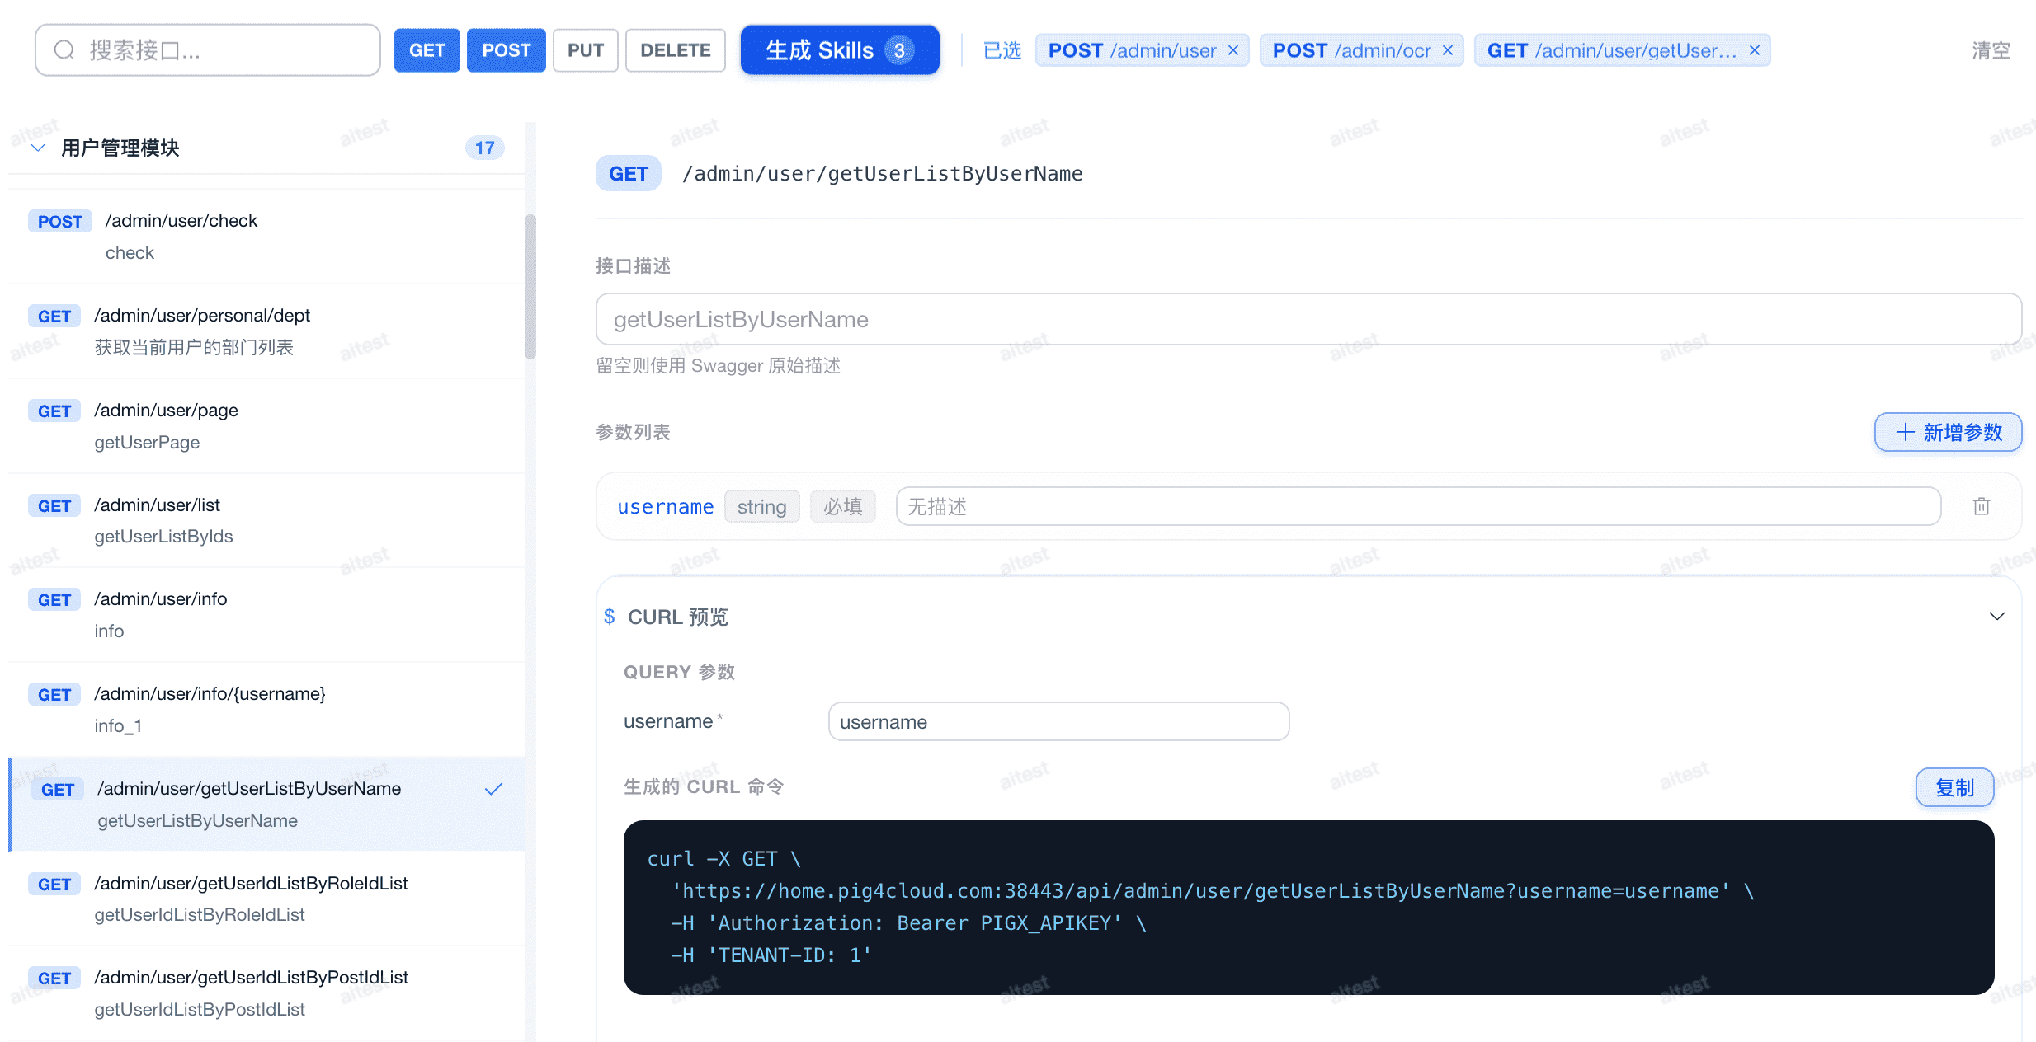The image size is (2036, 1042).
Task: Click 清空 to clear selections
Action: point(1991,50)
